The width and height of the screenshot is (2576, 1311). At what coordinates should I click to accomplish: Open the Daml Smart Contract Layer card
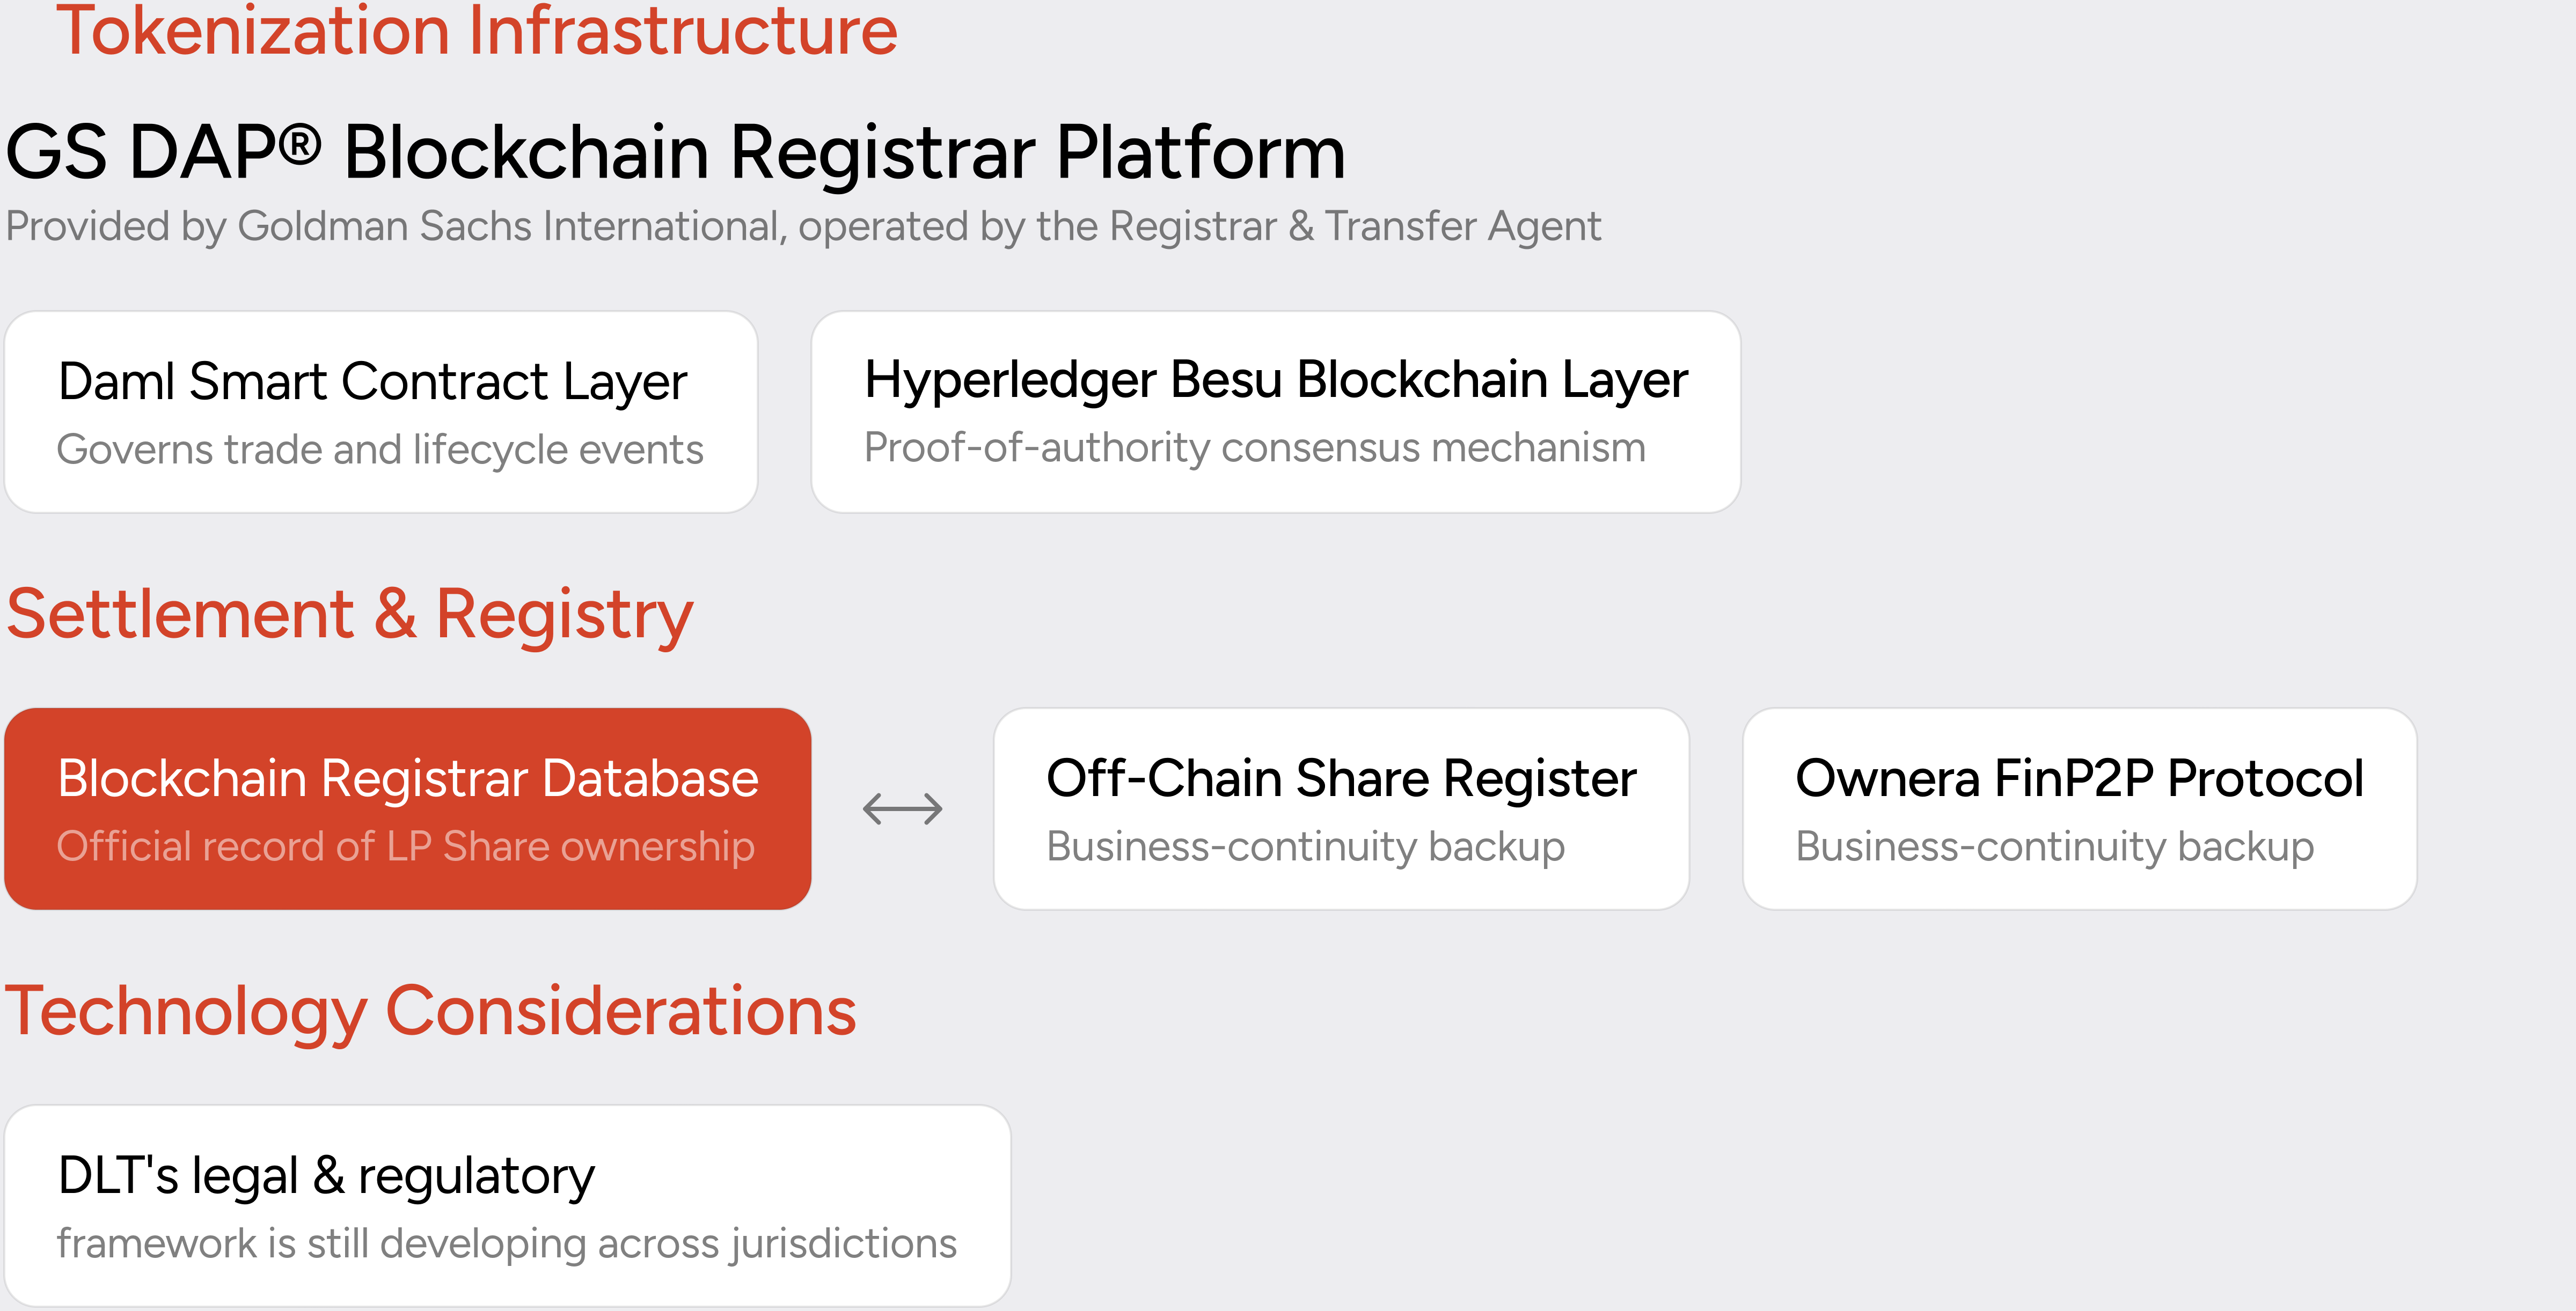coord(381,411)
